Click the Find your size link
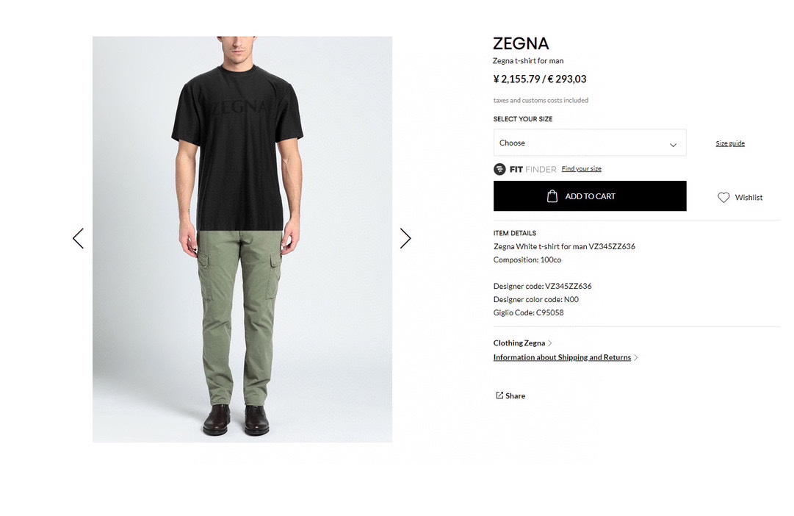The image size is (794, 516). click(581, 169)
